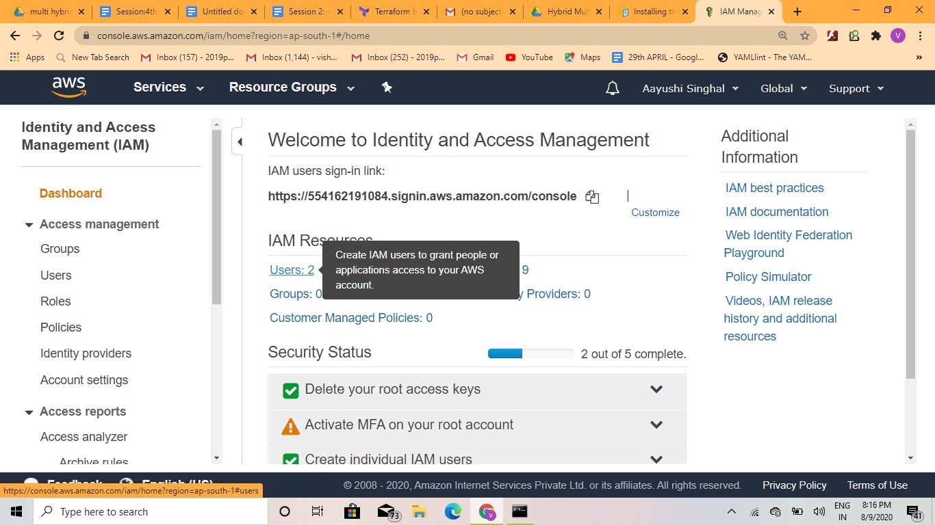Screen dimensions: 935x525
Task: Open Account settings in the sidebar
Action: click(x=84, y=380)
